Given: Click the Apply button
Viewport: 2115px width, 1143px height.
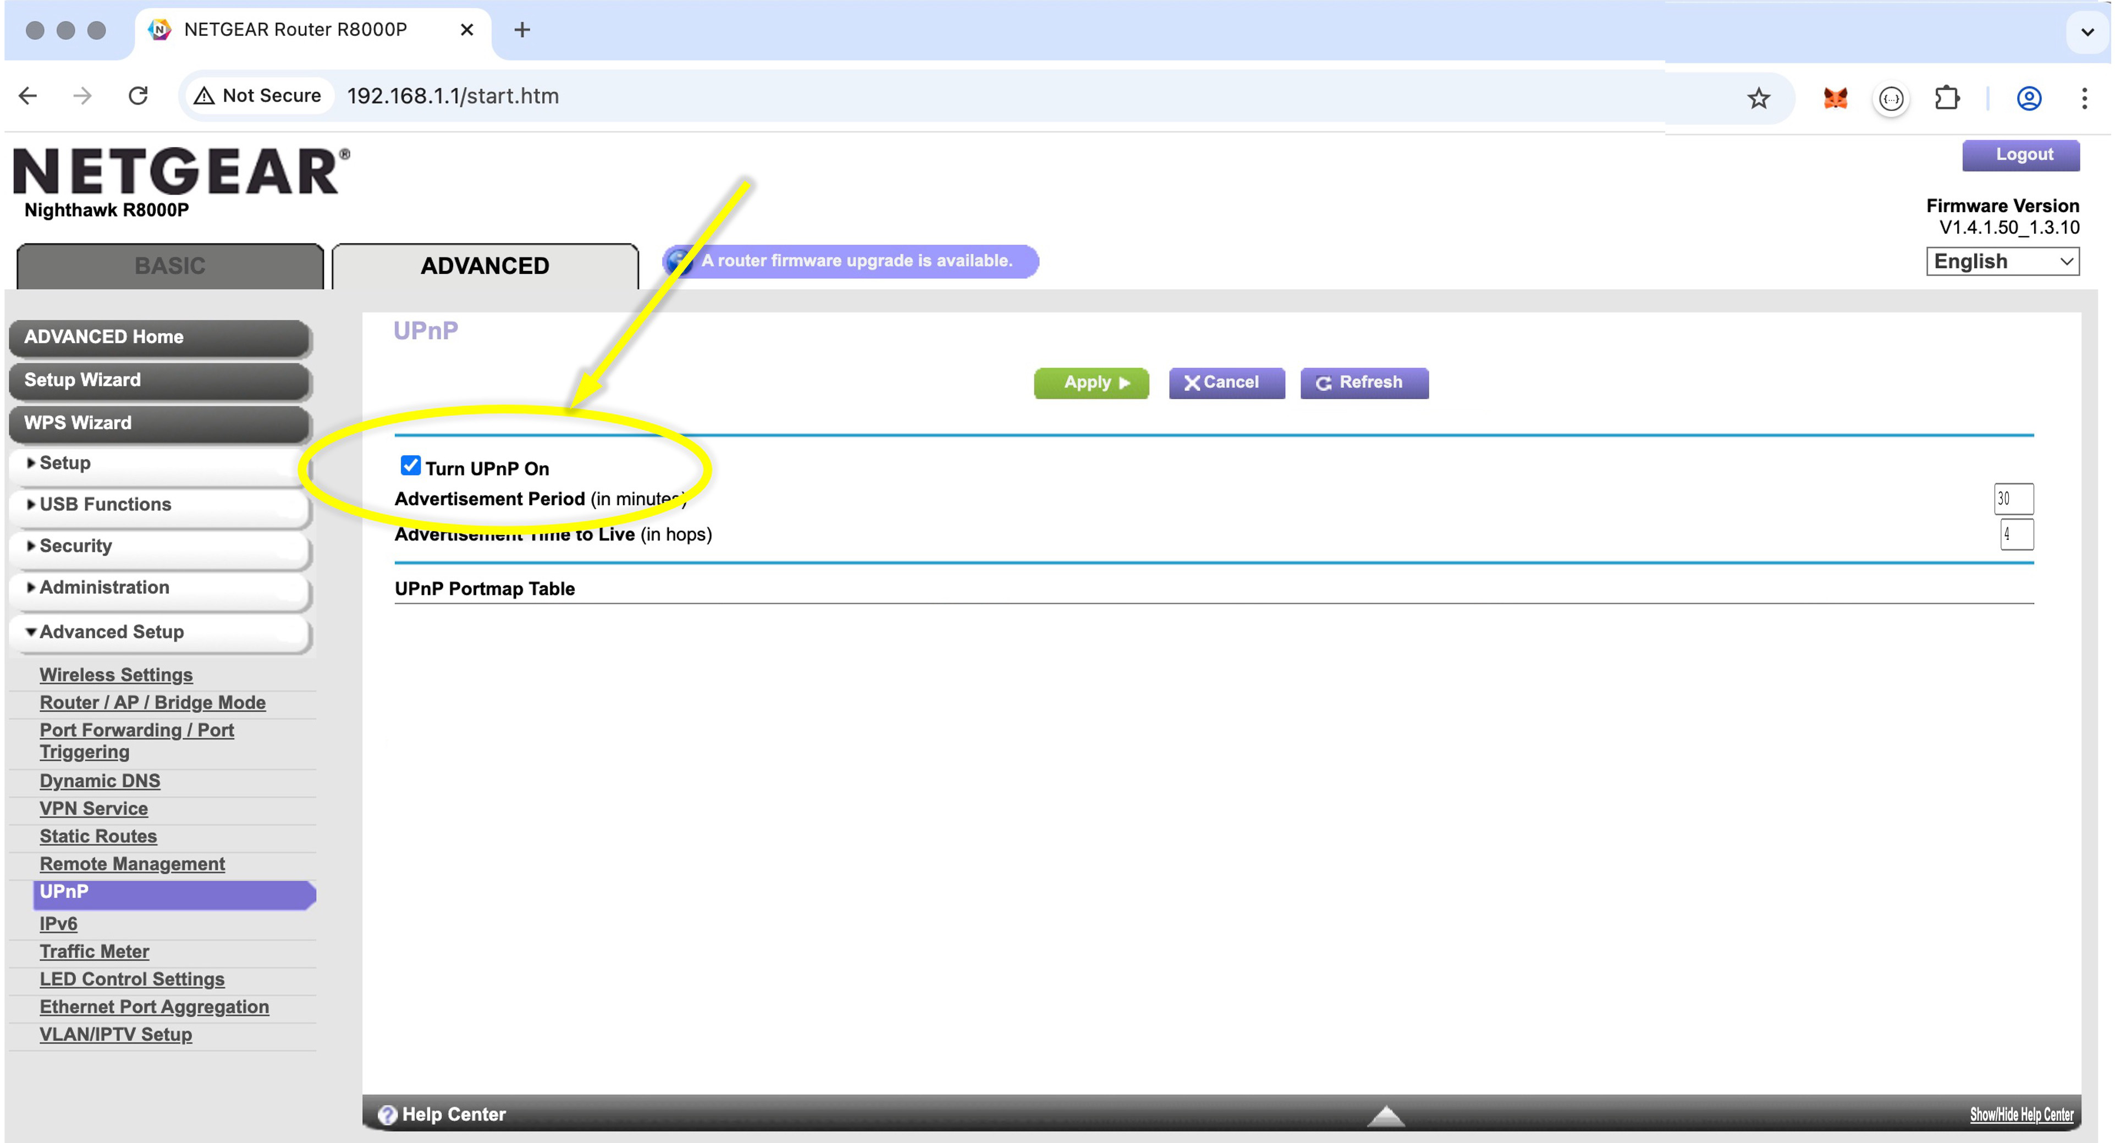Looking at the screenshot, I should pyautogui.click(x=1091, y=383).
